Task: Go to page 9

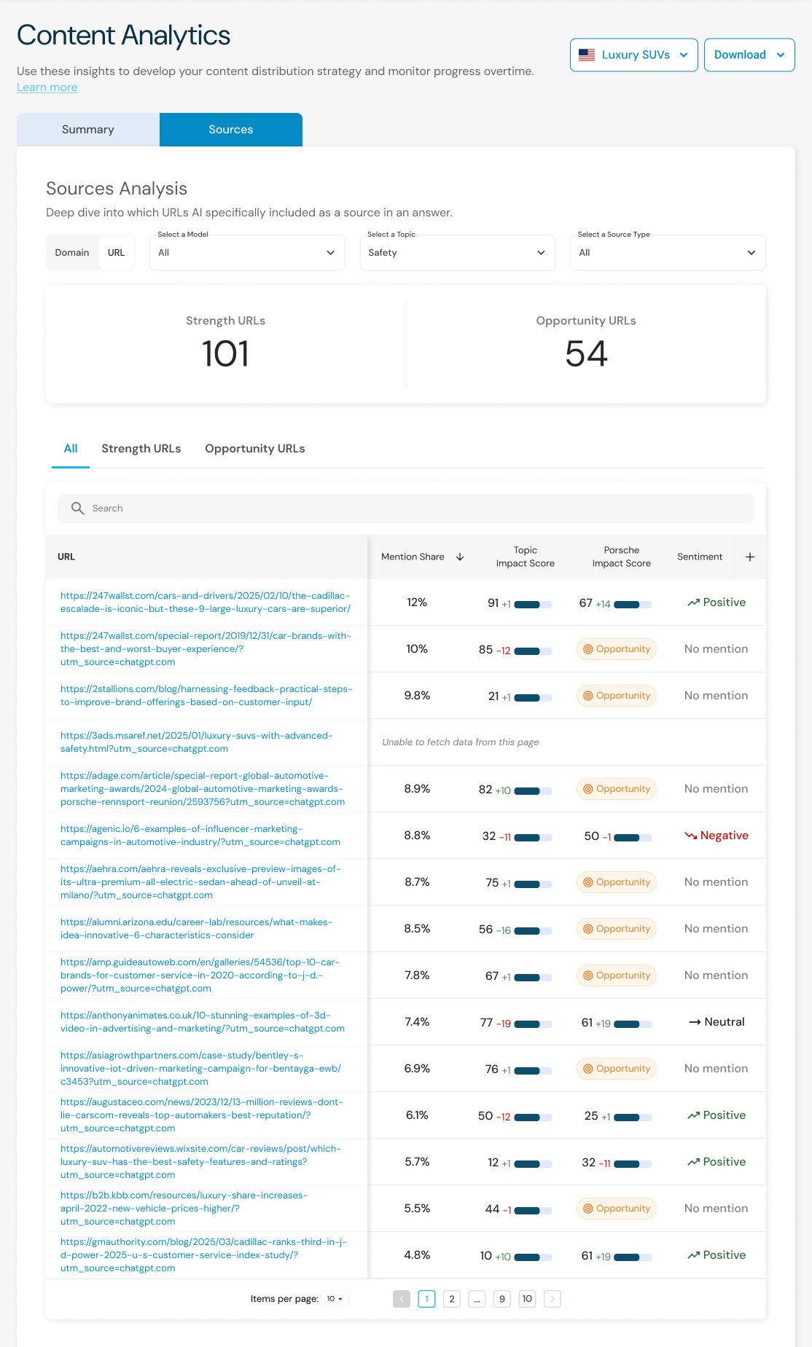Action: (502, 1299)
